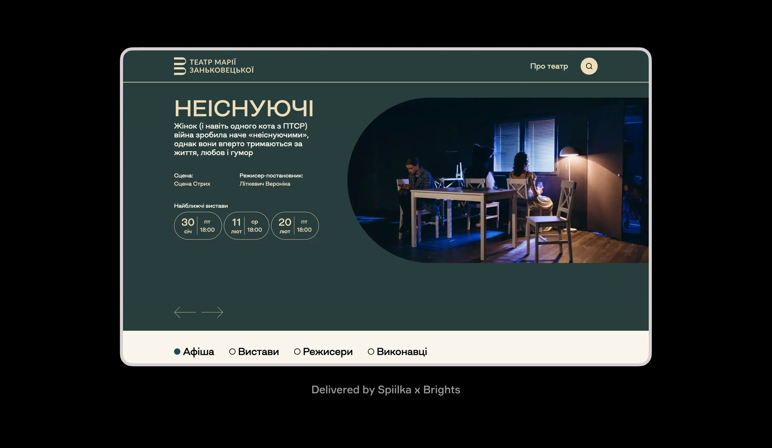Click the Найближчі вистави label
This screenshot has height=448, width=772.
click(201, 206)
